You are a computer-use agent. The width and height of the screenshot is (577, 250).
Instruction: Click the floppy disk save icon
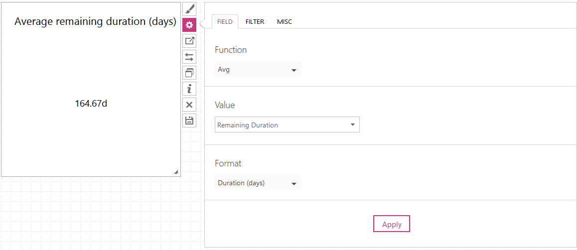pyautogui.click(x=189, y=121)
